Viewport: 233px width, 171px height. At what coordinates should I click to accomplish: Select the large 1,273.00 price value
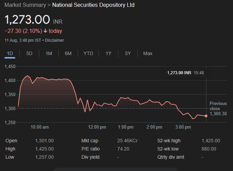point(27,19)
